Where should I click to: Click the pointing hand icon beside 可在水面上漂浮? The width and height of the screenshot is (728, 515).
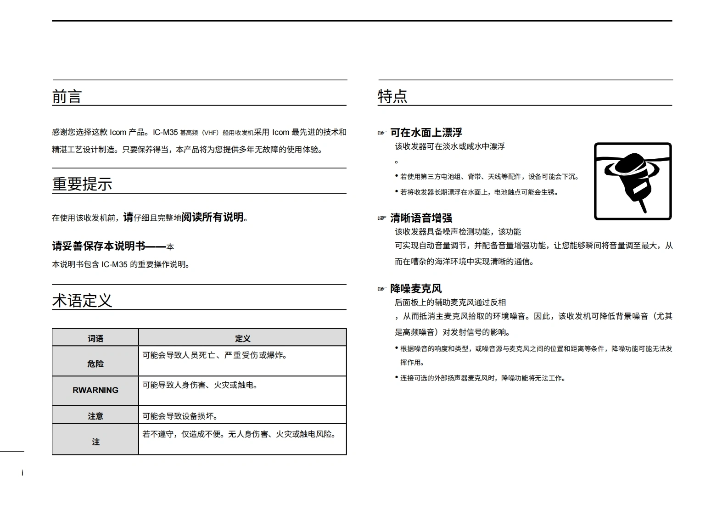click(381, 133)
